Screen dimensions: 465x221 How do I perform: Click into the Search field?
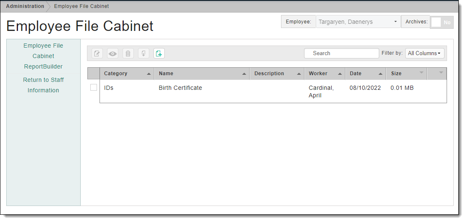341,53
